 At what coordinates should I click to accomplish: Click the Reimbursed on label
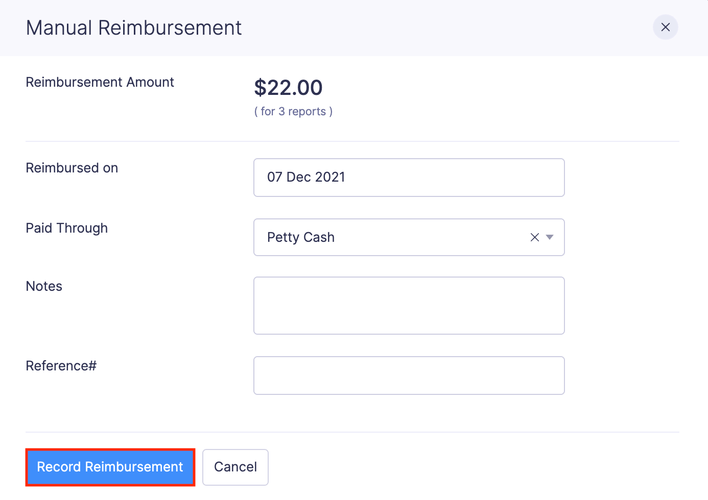pyautogui.click(x=72, y=167)
